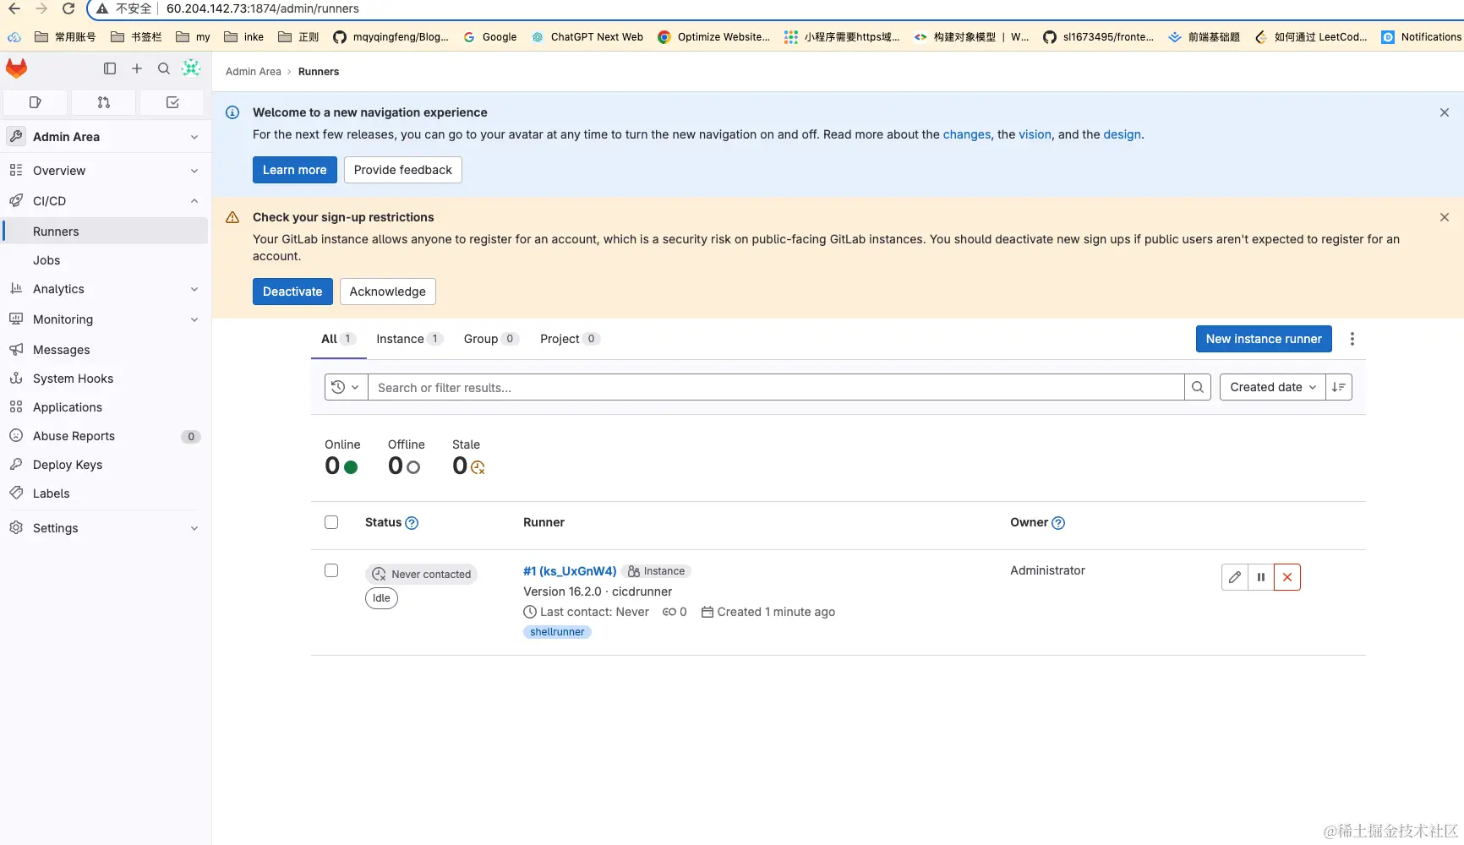The image size is (1464, 845).
Task: Open the Google bookmark
Action: coord(490,37)
